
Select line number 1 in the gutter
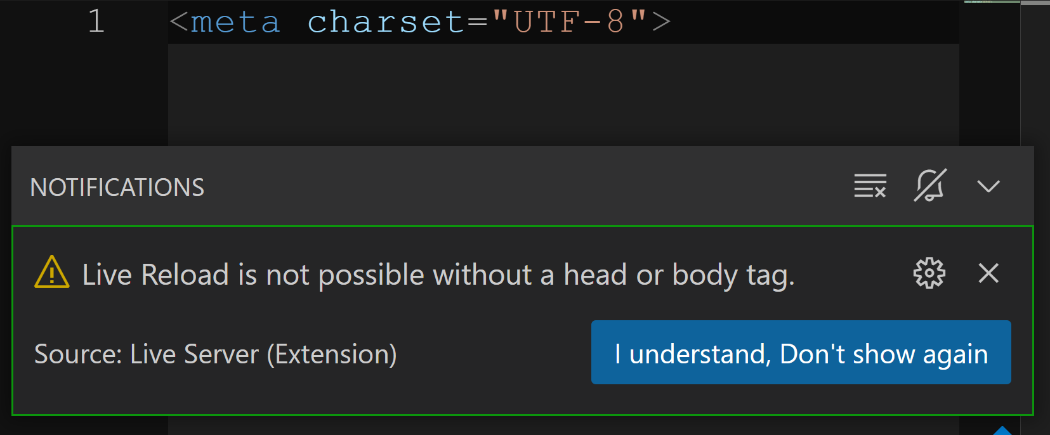point(96,21)
